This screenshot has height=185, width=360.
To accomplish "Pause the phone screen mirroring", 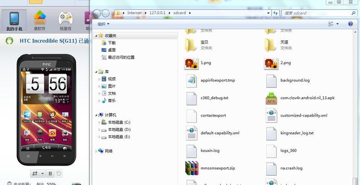I will point(50,173).
